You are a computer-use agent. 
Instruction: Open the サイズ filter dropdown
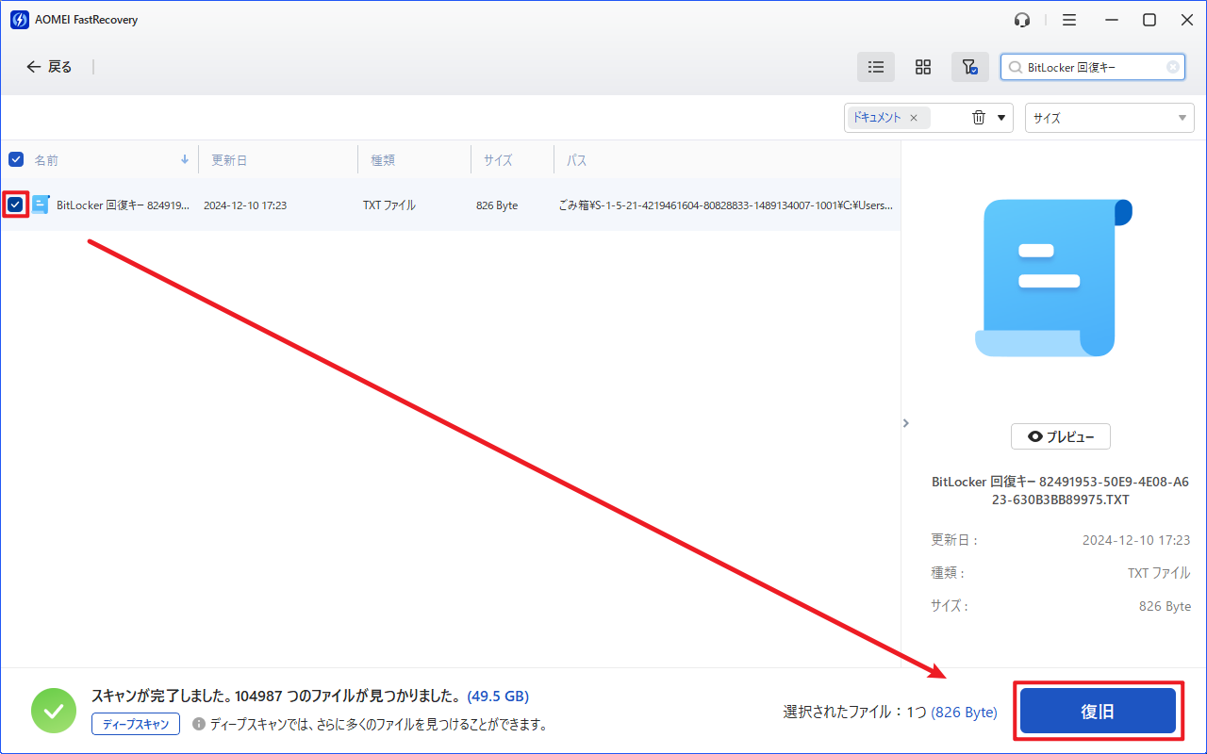[1110, 118]
